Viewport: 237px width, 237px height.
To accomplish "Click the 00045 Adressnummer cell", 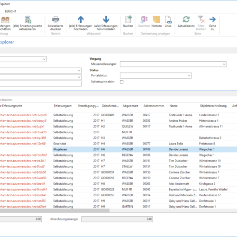I will (x=146, y=190).
